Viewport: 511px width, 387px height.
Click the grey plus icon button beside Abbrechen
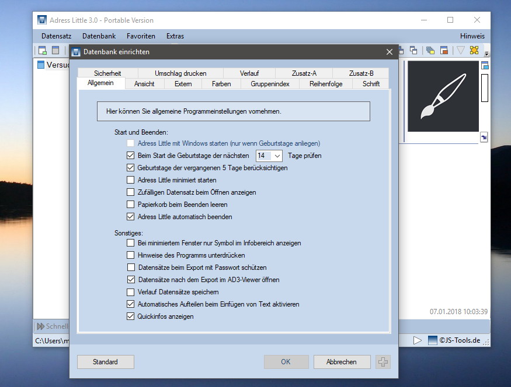click(383, 362)
